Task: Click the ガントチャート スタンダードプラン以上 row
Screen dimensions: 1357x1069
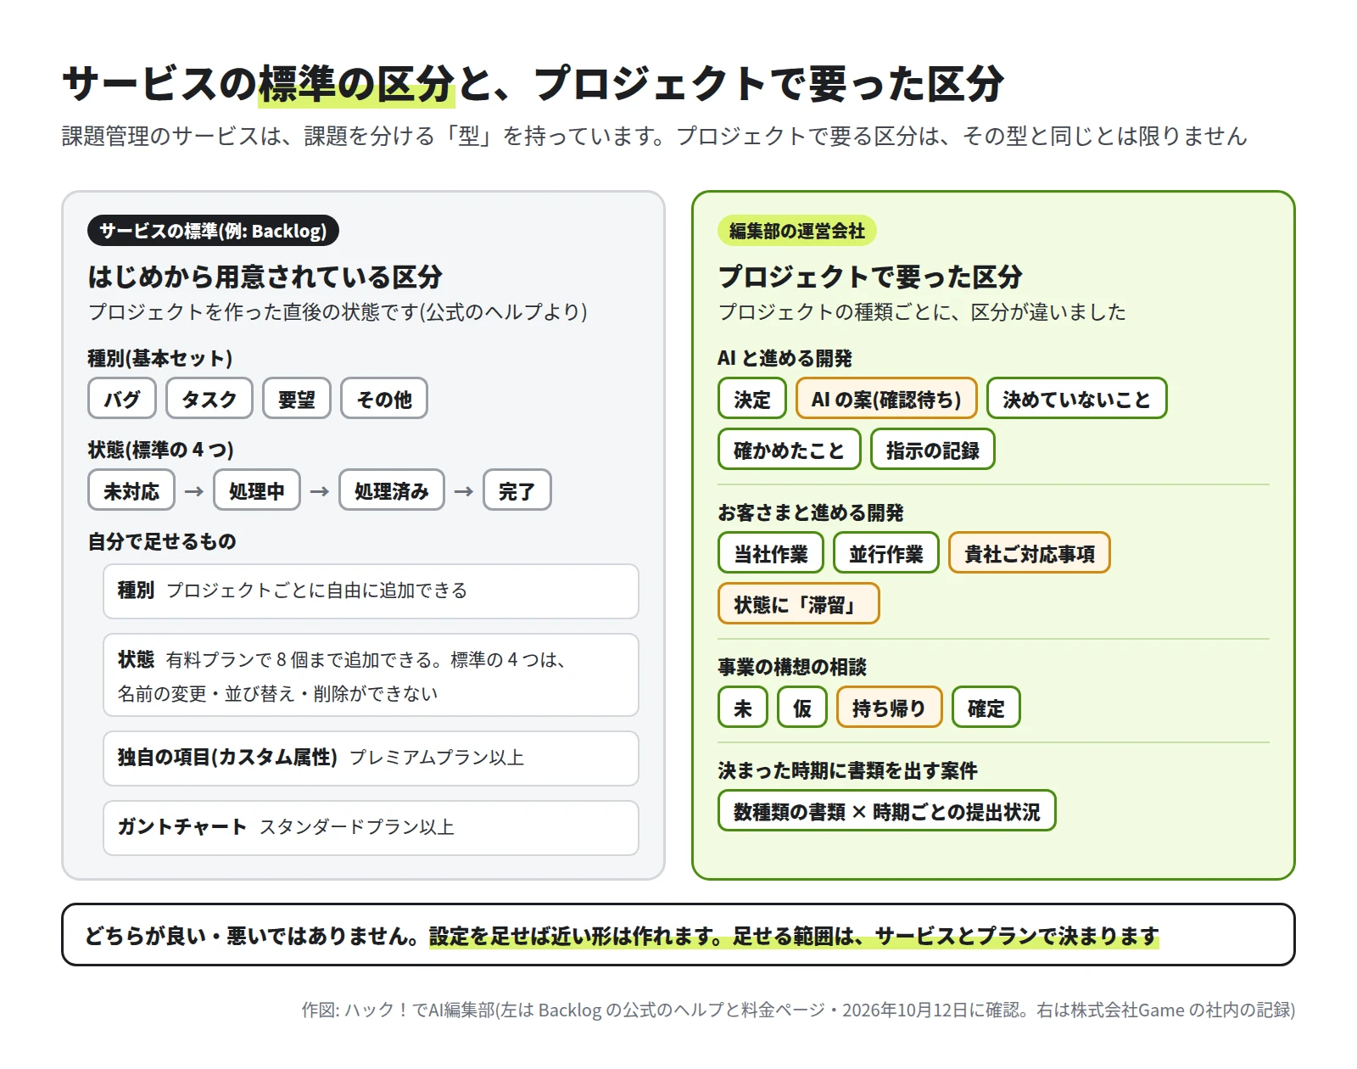Action: tap(371, 828)
